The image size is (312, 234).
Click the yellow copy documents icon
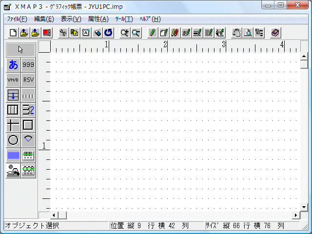pos(75,33)
